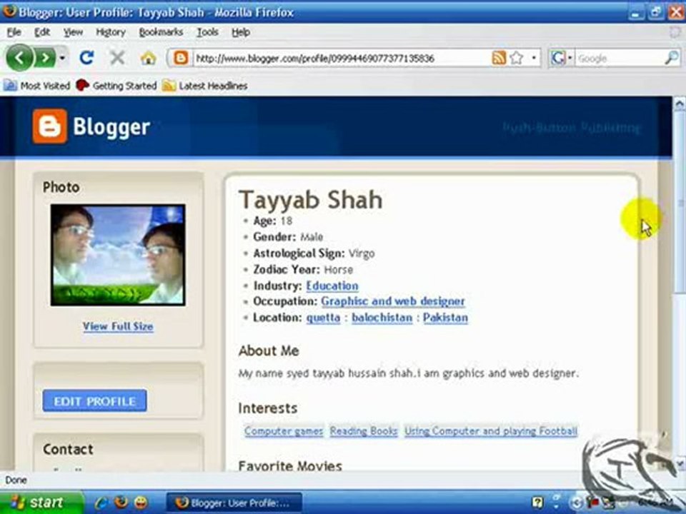Reload the page with the refresh icon
Viewport: 686px width, 514px height.
[86, 58]
